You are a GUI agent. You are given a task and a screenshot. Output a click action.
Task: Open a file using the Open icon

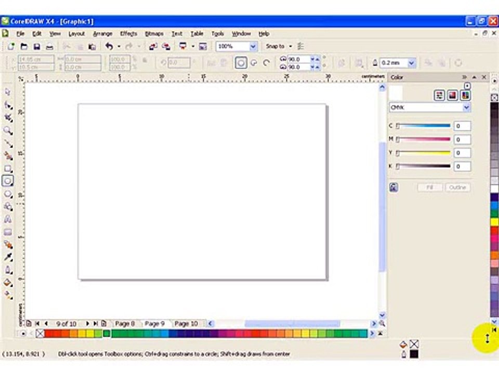(x=24, y=46)
